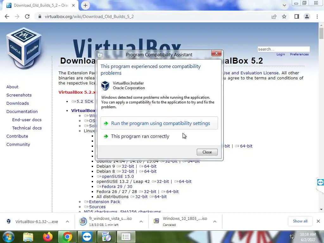
Task: Expand options for fr_windows_vista iso download
Action: 141,221
